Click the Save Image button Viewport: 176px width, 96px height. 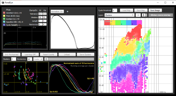[x=155, y=10]
